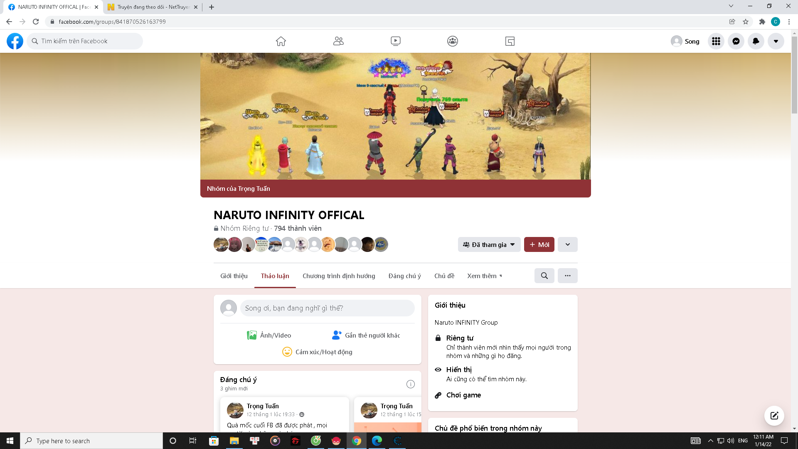Viewport: 798px width, 449px height.
Task: Close the NARUTO INFINITY OFFICAL browser tab
Action: click(96, 7)
